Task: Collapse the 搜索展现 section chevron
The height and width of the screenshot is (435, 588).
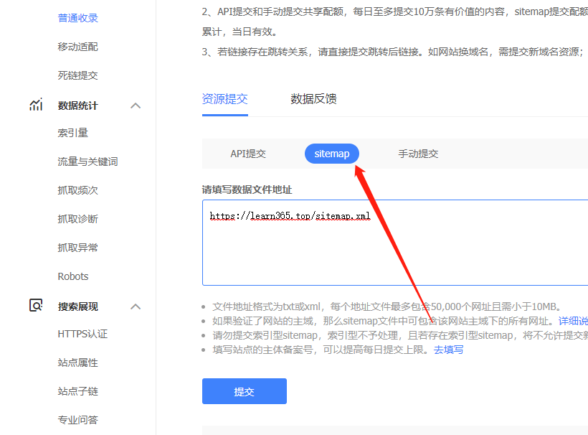Action: pos(136,307)
